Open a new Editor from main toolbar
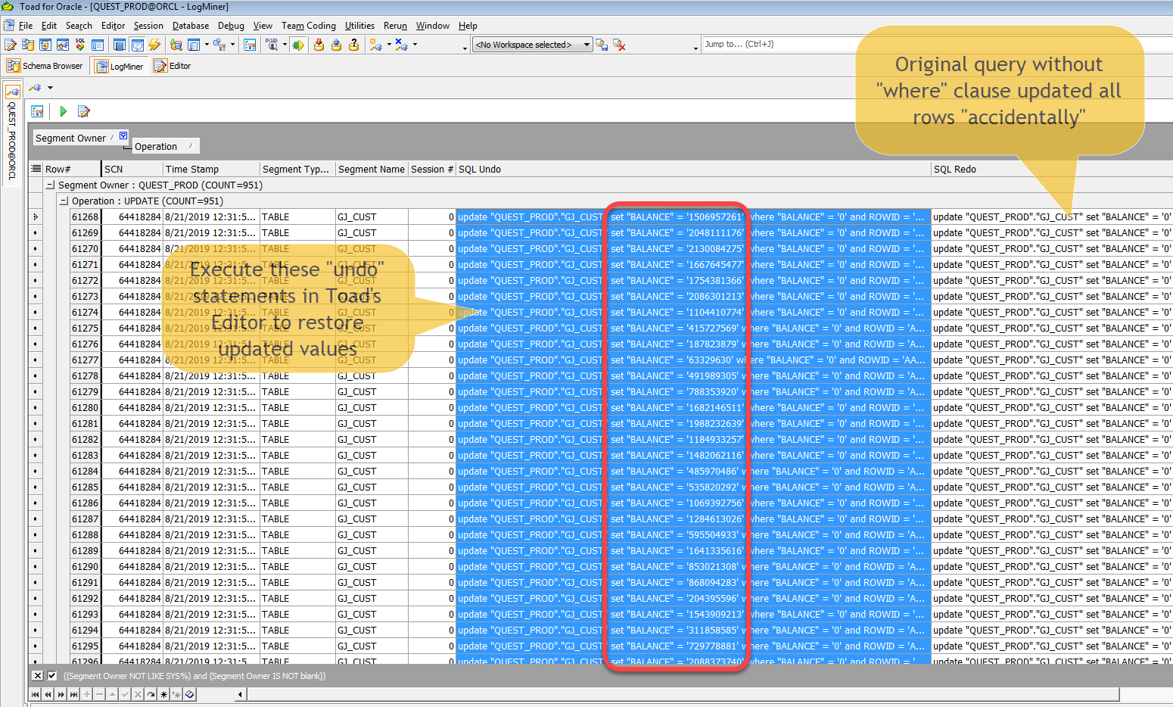Image resolution: width=1173 pixels, height=707 pixels. click(x=11, y=45)
